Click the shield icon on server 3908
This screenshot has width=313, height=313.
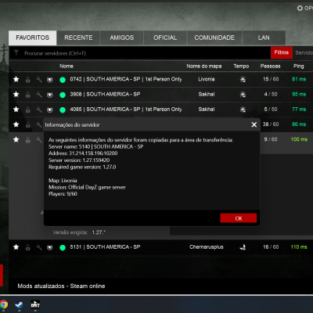pos(50,95)
